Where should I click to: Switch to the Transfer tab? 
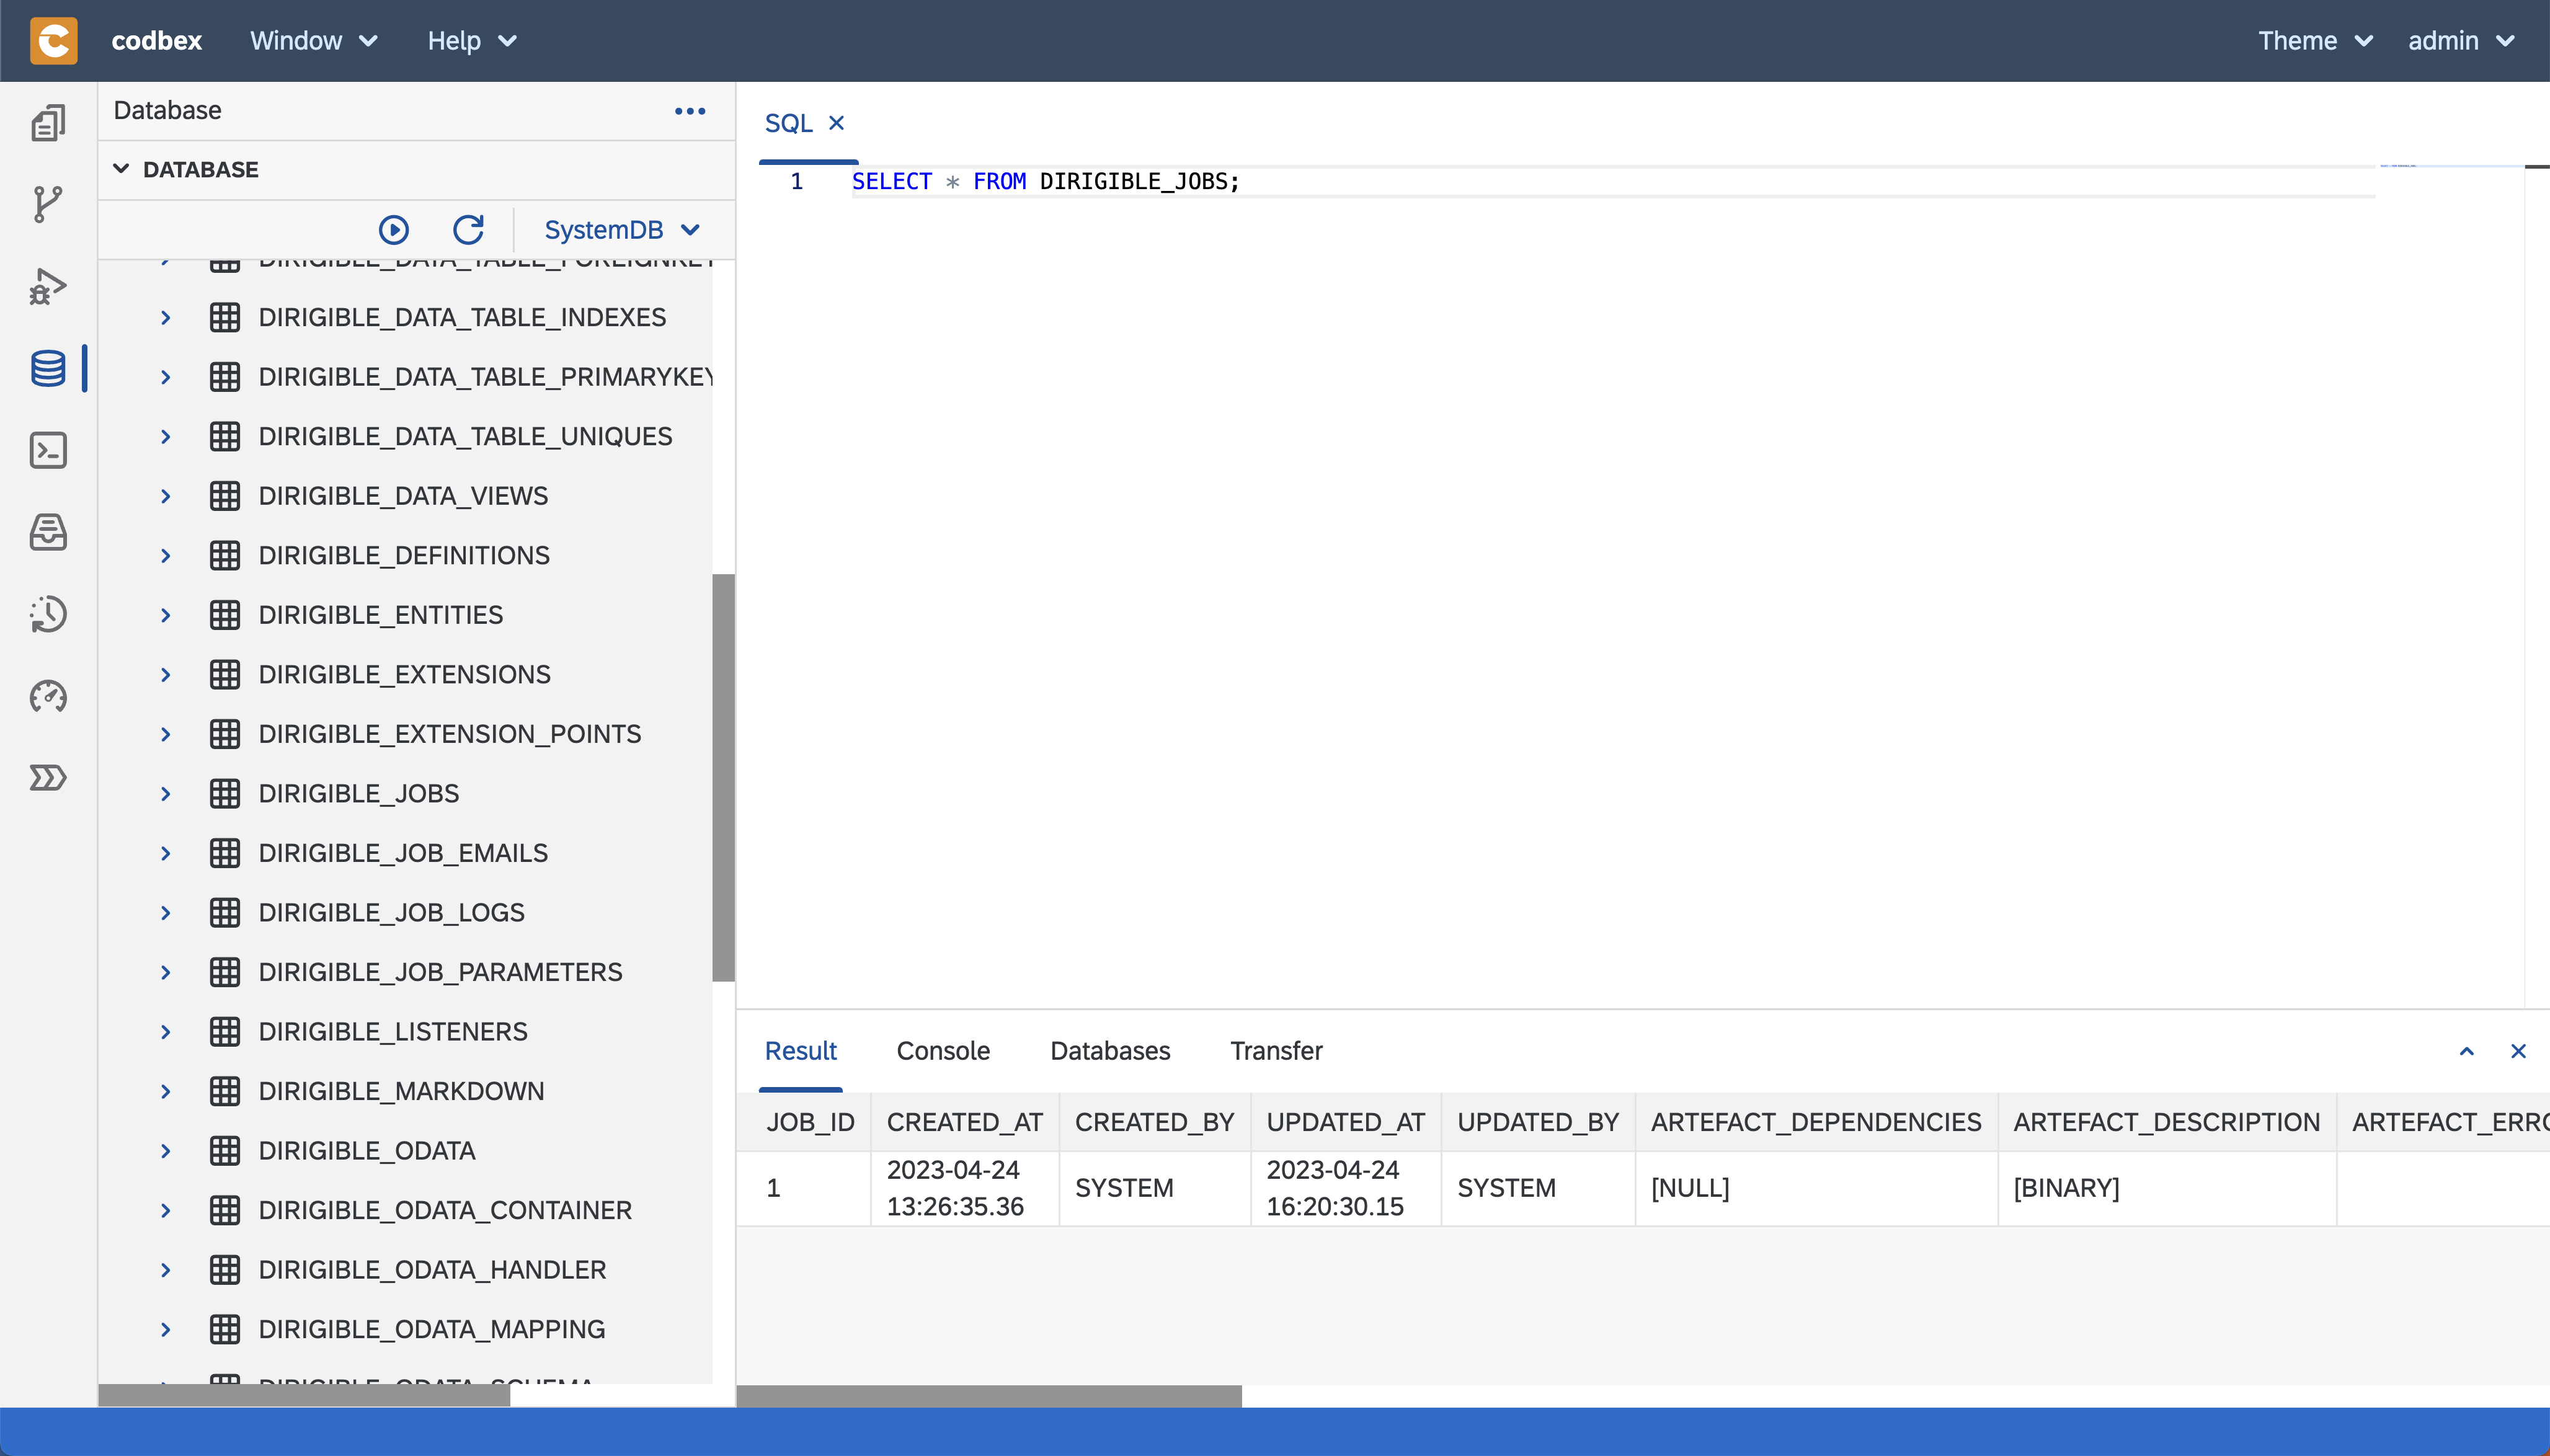point(1276,1051)
